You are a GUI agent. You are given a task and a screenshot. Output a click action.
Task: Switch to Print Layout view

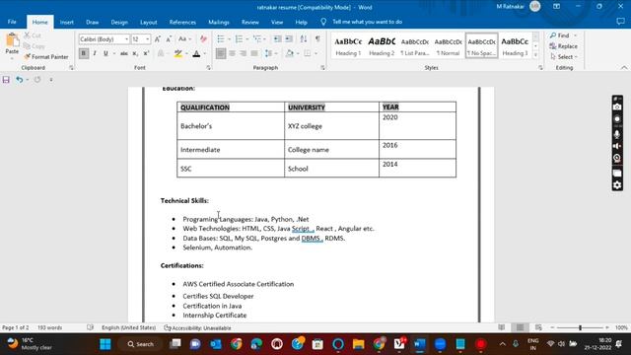coord(520,327)
